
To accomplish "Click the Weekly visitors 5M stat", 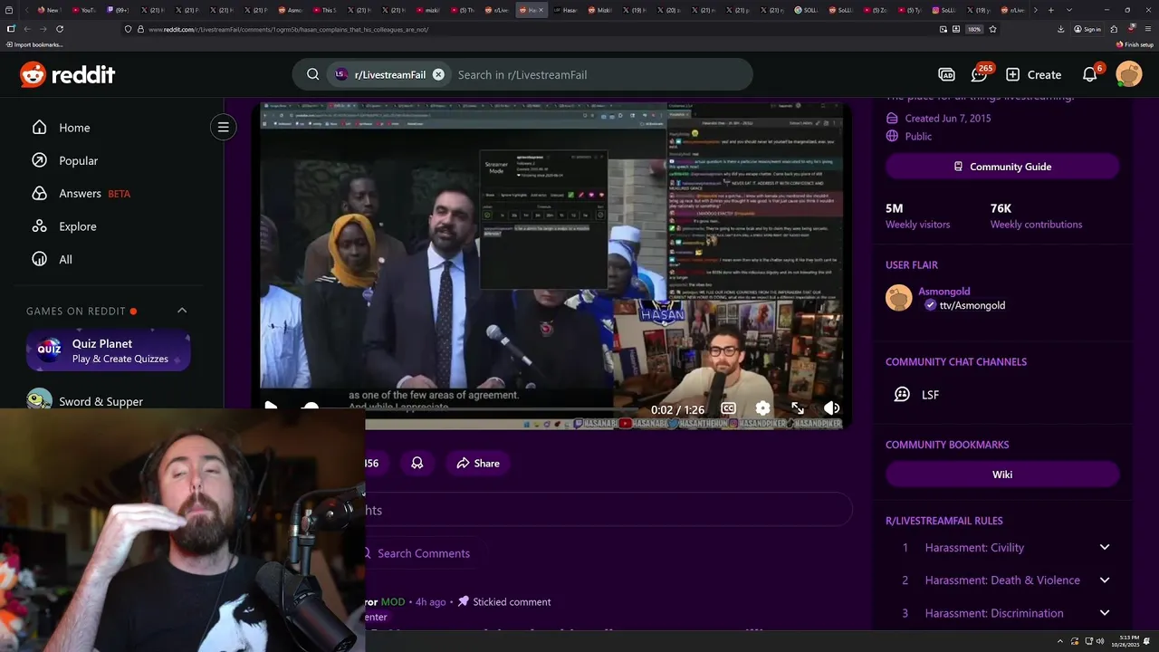I will 917,216.
